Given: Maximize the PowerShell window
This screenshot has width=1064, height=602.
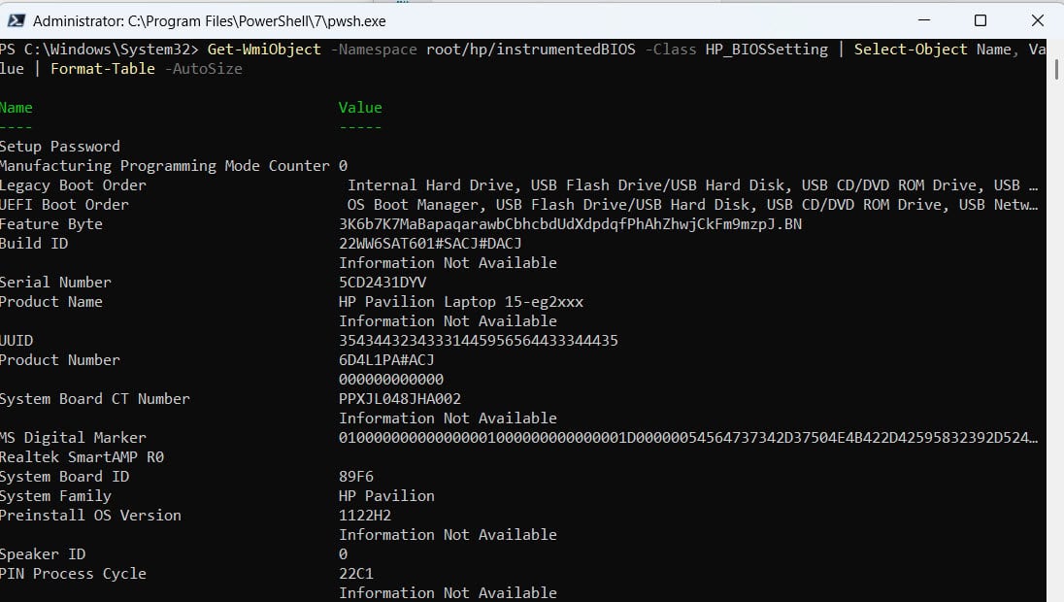Looking at the screenshot, I should pyautogui.click(x=980, y=20).
